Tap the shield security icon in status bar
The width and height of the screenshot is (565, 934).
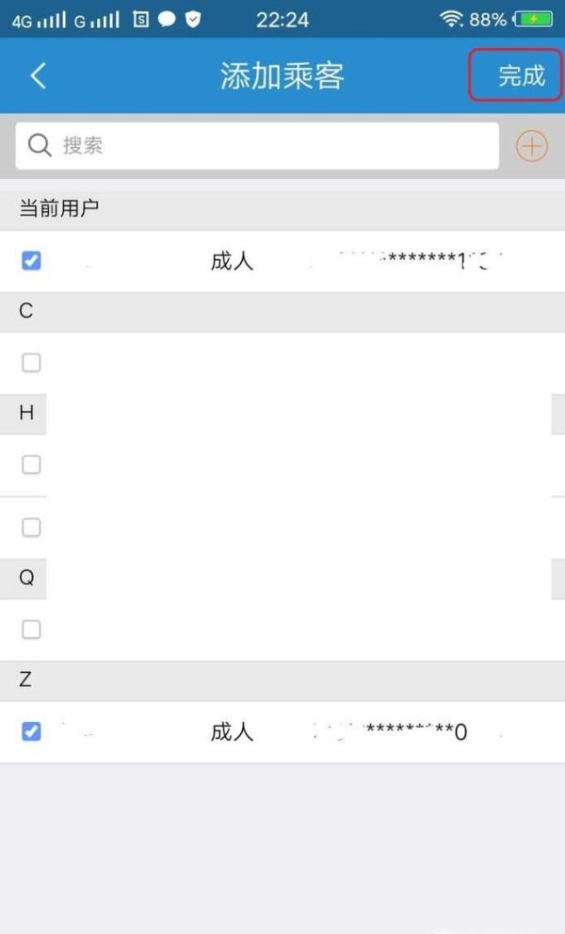pos(193,19)
